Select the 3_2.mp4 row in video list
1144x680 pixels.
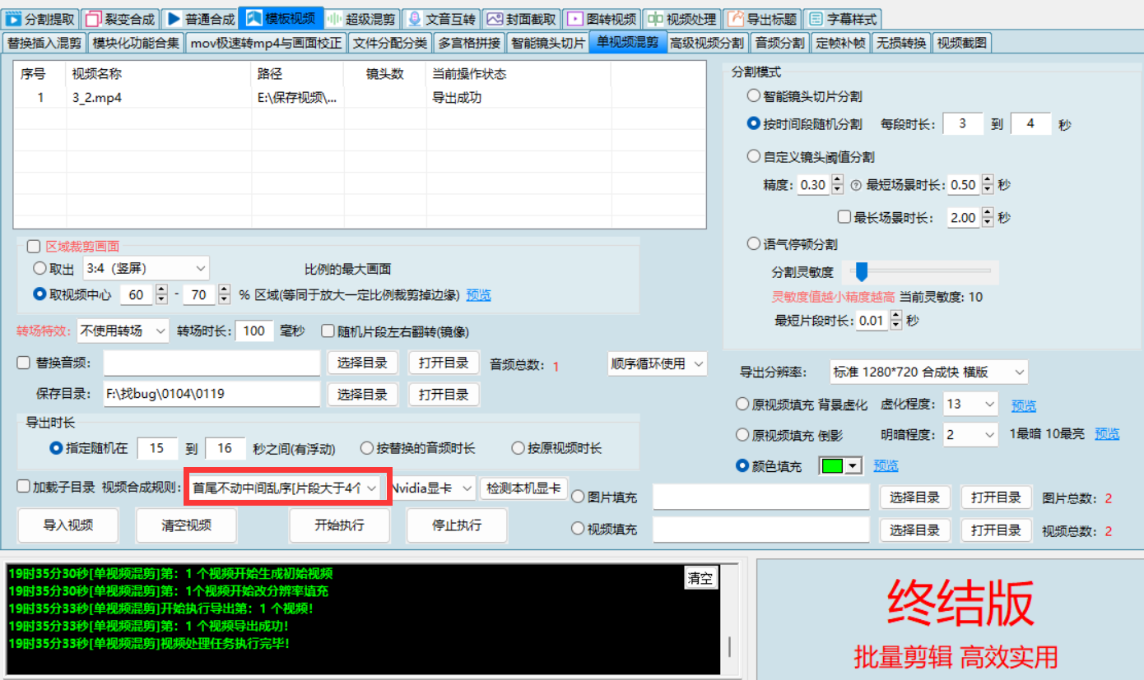pos(360,97)
